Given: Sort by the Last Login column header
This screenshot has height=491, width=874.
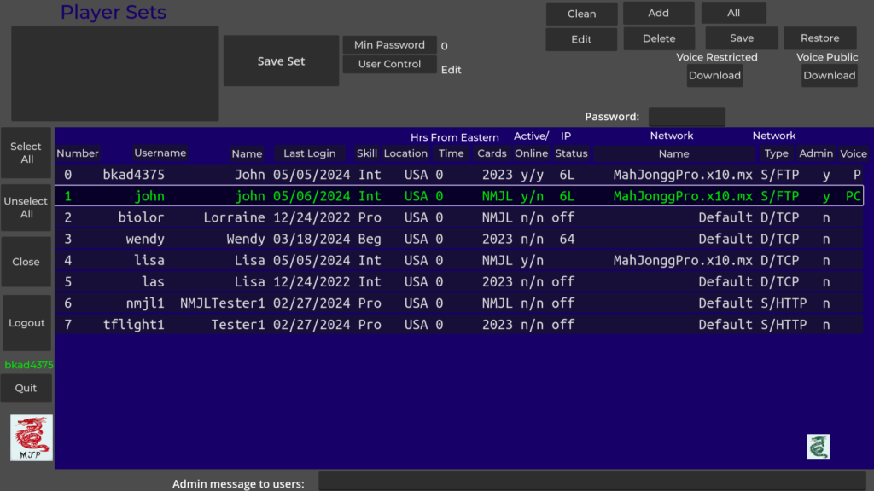Looking at the screenshot, I should click(310, 153).
